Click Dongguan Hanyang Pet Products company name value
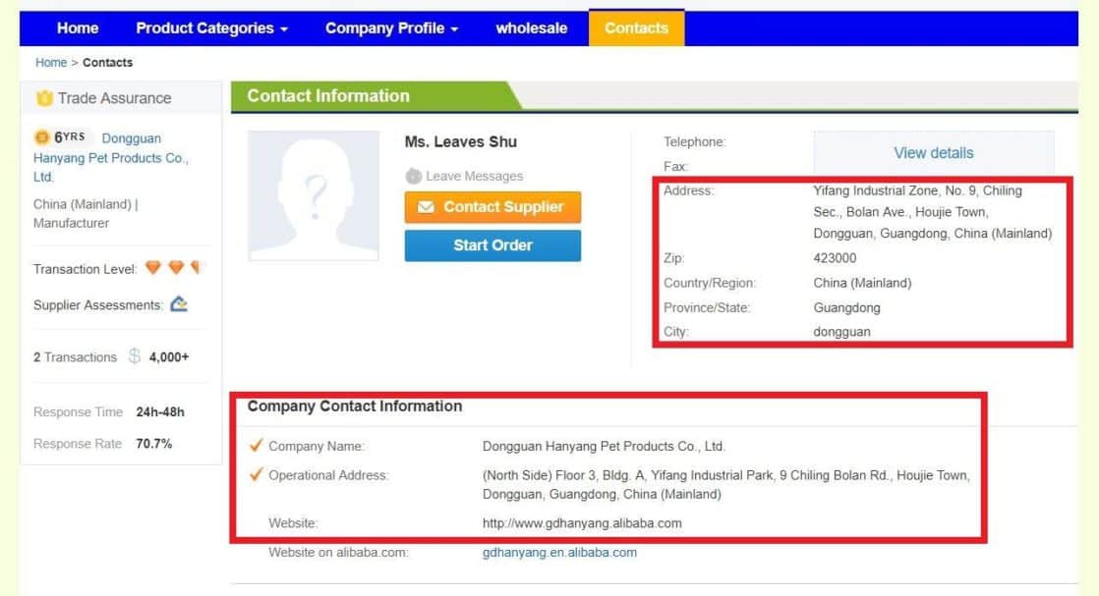Viewport: 1099px width, 596px height. [604, 446]
